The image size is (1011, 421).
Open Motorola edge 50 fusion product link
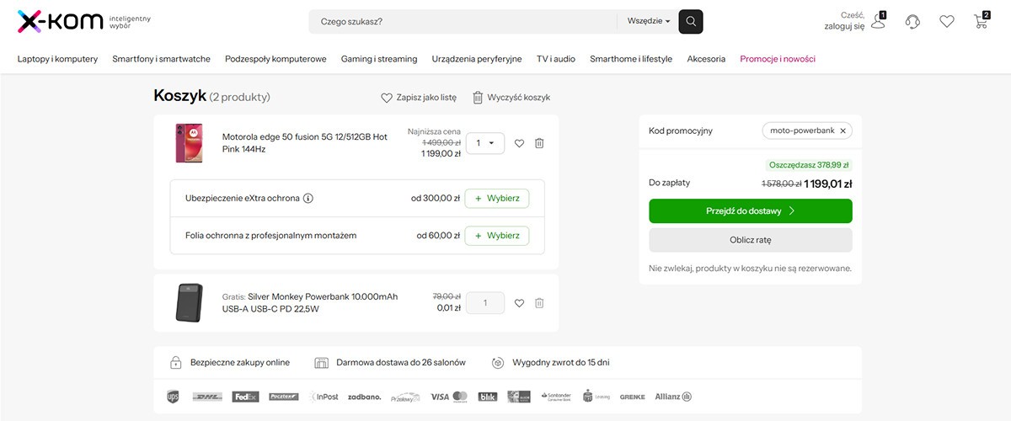305,143
